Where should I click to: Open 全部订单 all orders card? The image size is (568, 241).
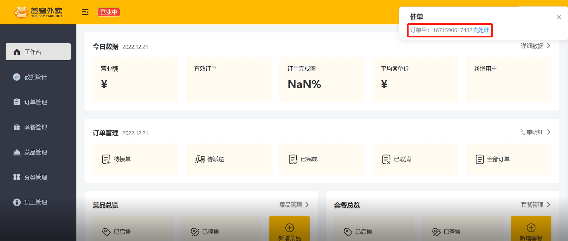pyautogui.click(x=508, y=159)
